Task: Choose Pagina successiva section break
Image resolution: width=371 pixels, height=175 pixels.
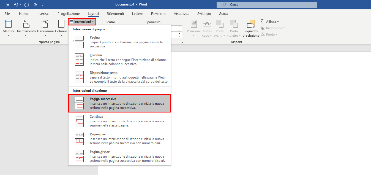Action: [x=119, y=103]
